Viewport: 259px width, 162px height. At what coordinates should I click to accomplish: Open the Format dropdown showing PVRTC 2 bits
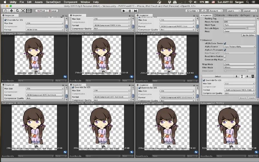point(177,27)
